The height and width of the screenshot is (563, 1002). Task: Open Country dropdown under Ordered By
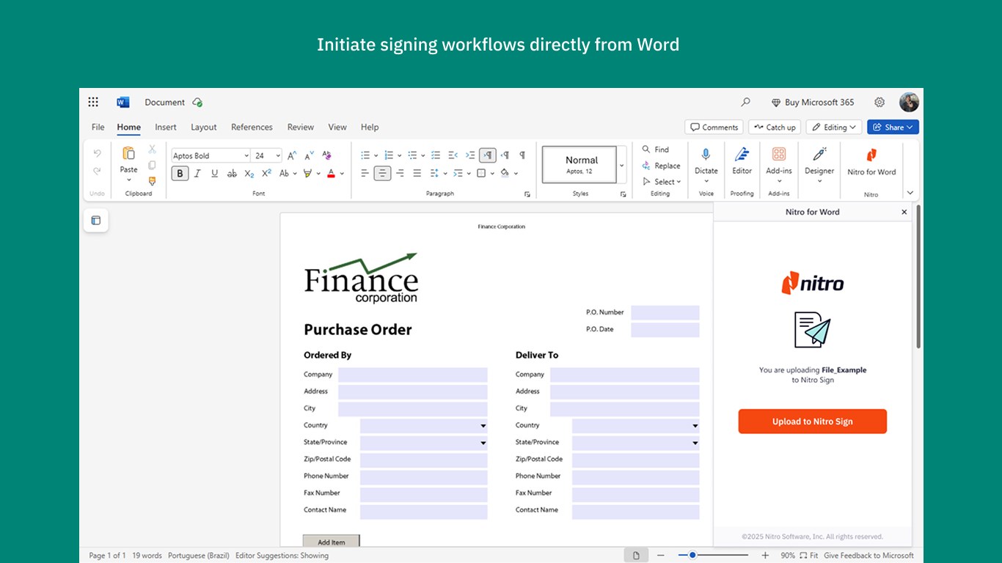point(424,425)
